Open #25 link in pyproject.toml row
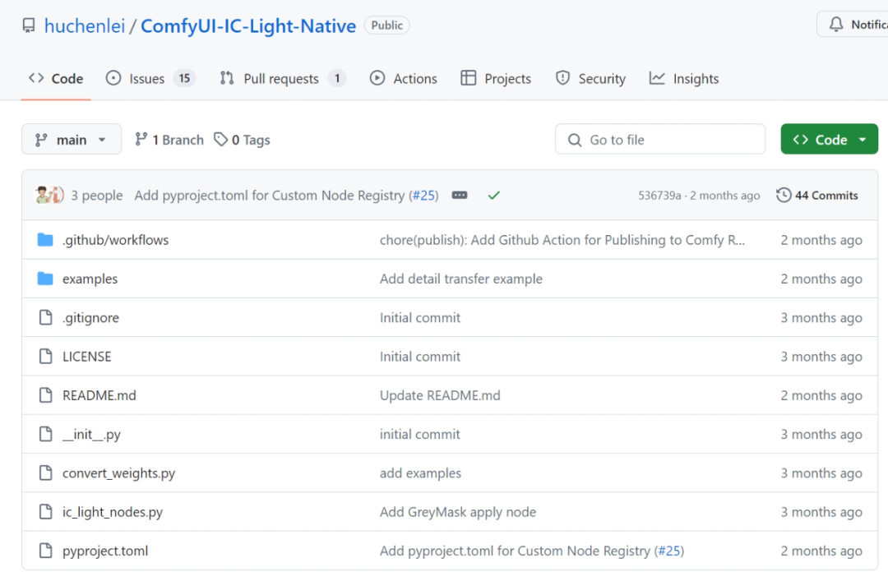 click(x=668, y=551)
